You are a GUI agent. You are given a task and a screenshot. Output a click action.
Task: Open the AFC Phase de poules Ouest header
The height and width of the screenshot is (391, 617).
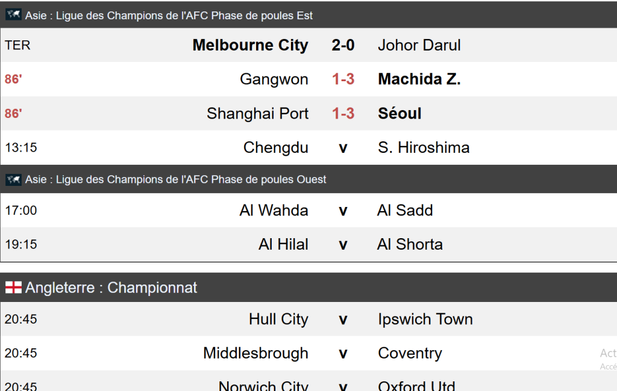coord(175,179)
